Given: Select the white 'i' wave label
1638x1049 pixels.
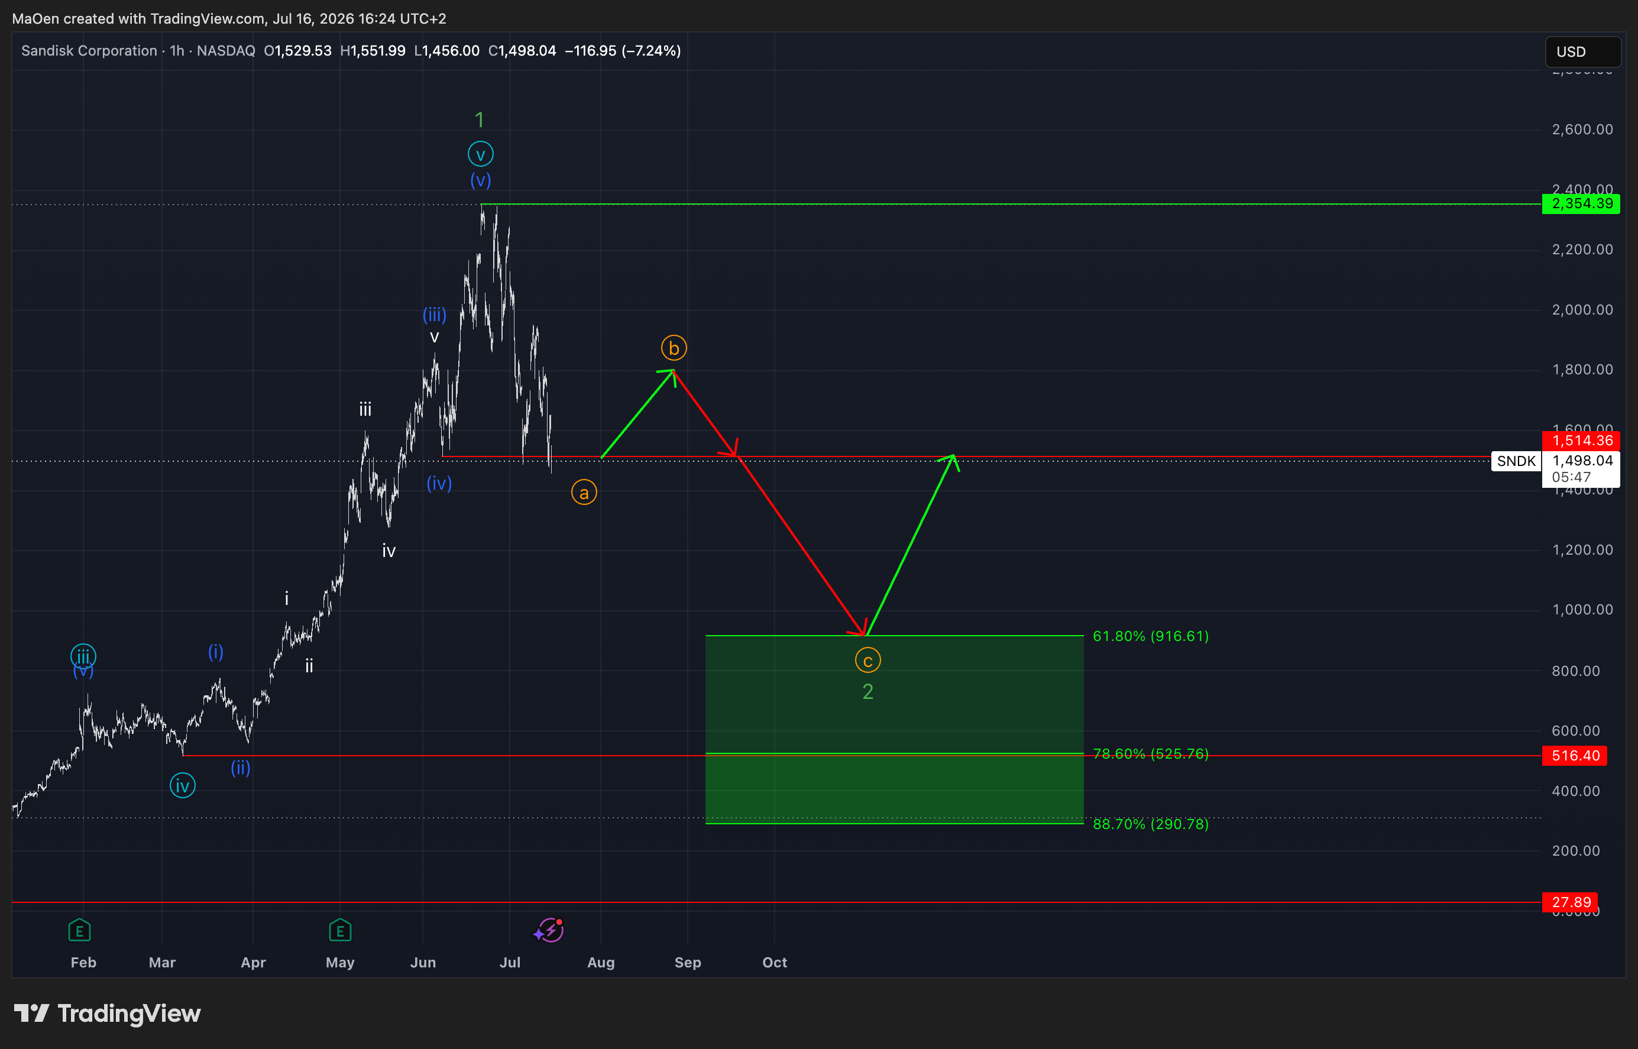Looking at the screenshot, I should coord(287,598).
